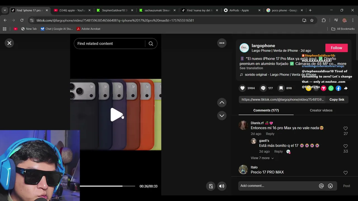Expand View 7 more replies
This screenshot has height=201, width=358.
[262, 158]
